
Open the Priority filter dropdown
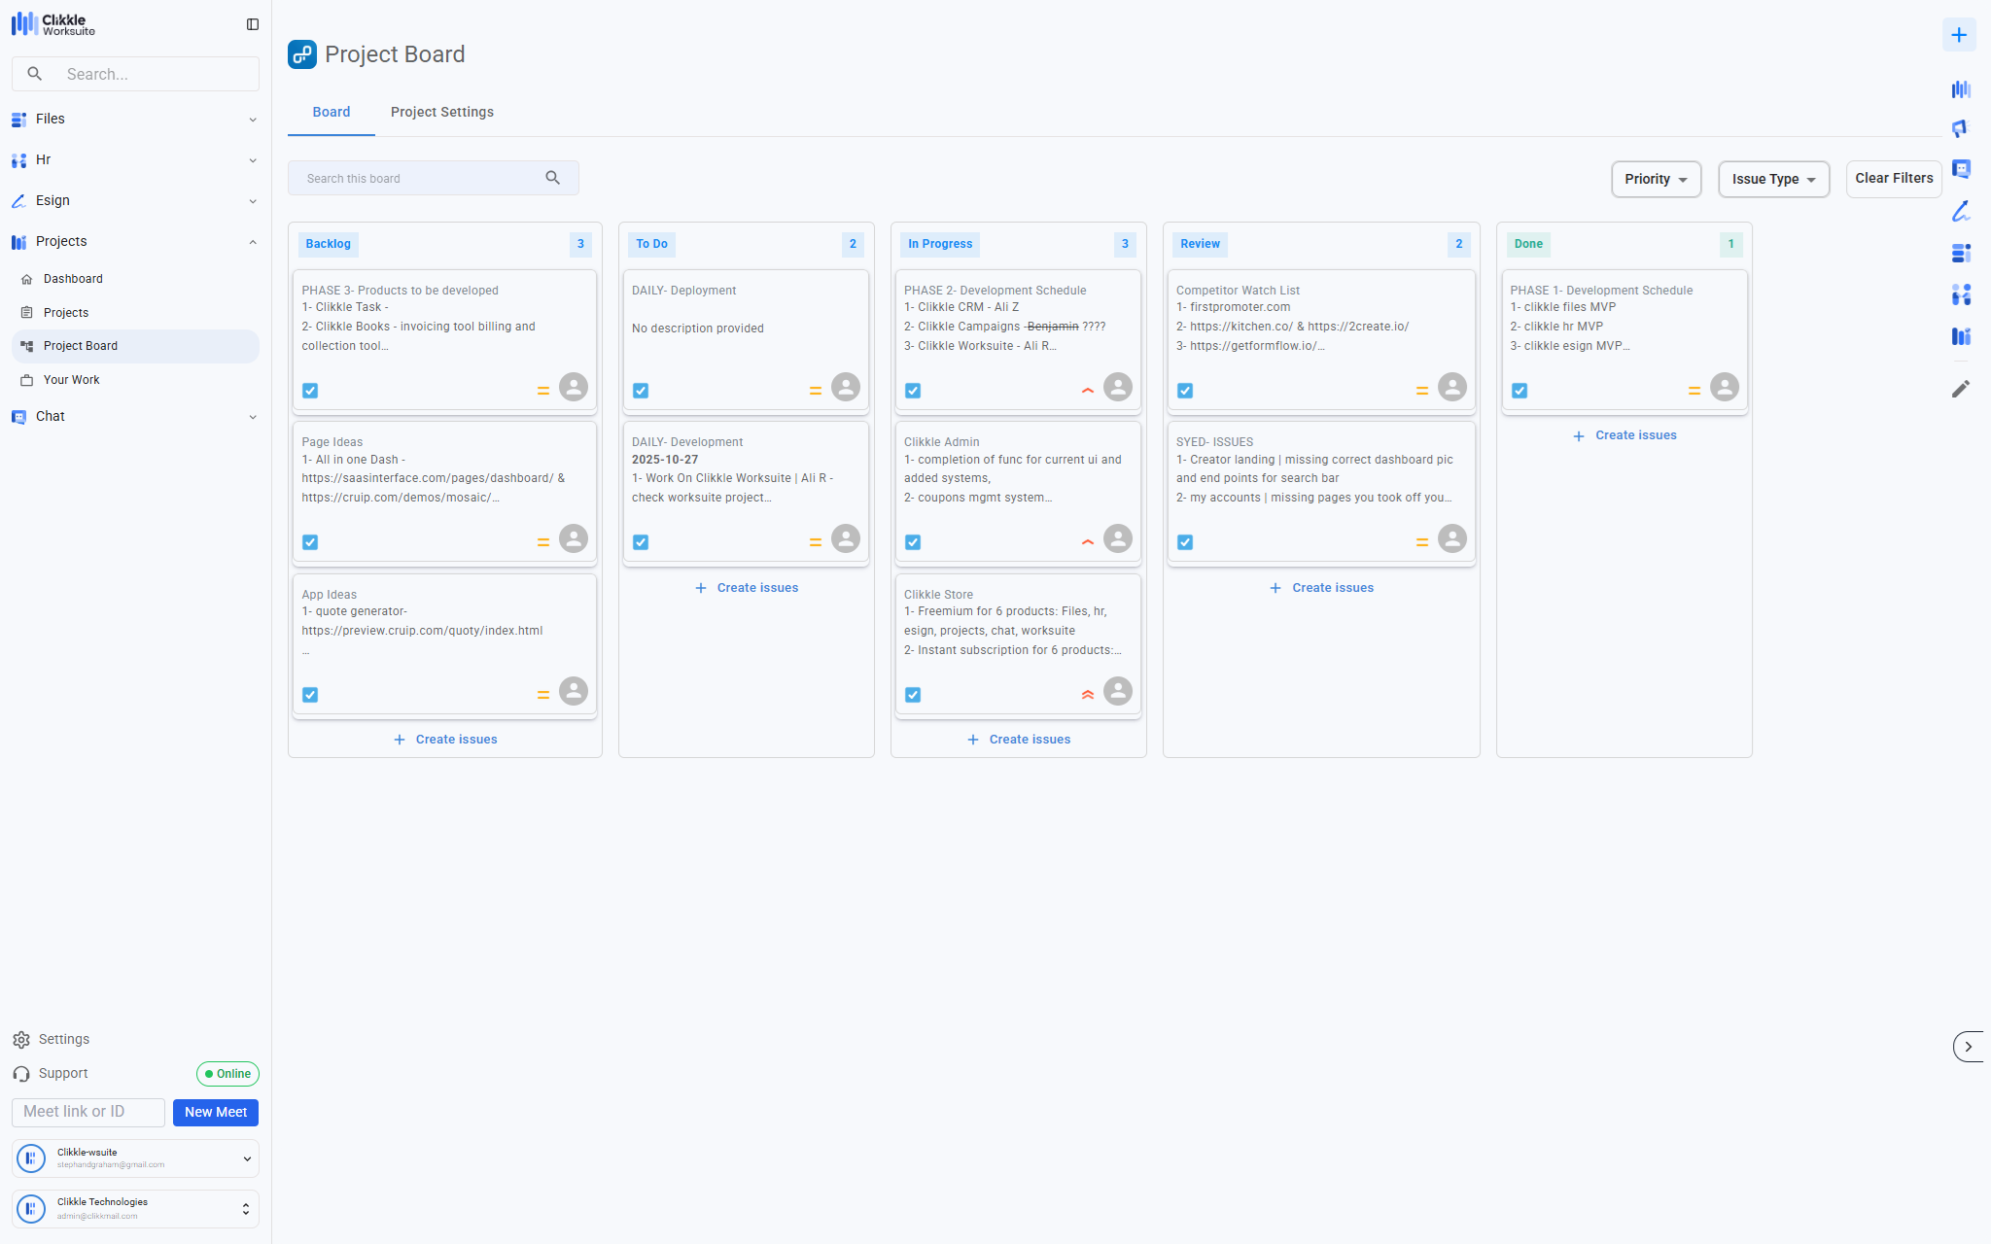(1656, 179)
